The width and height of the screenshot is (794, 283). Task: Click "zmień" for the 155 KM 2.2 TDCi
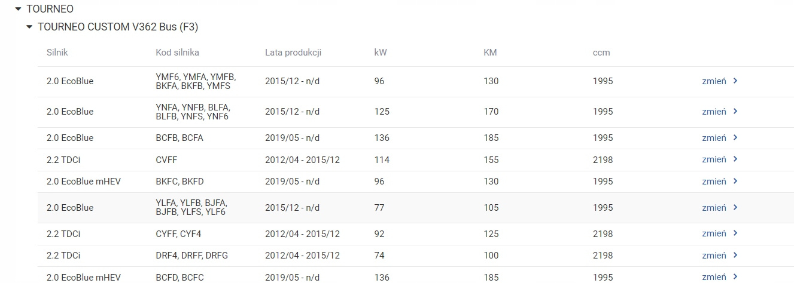point(714,159)
